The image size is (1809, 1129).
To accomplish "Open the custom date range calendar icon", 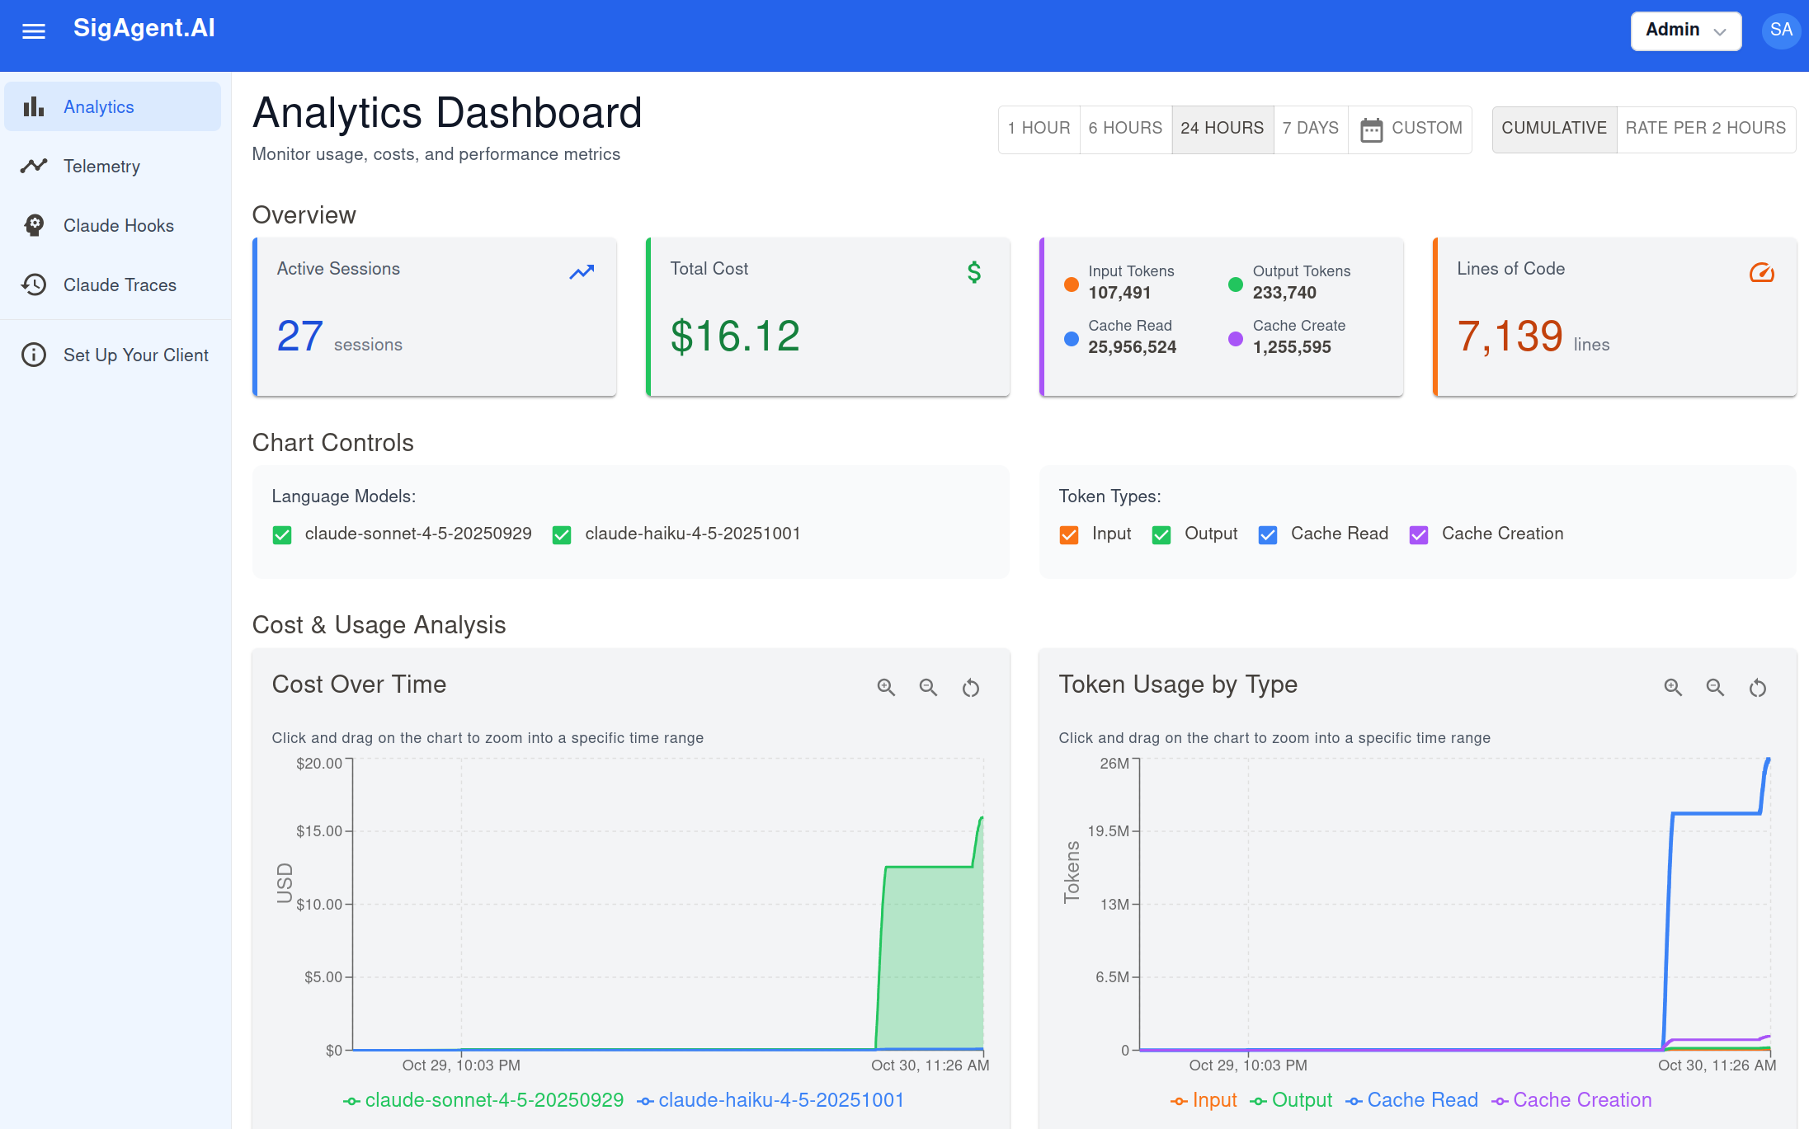I will pos(1372,129).
